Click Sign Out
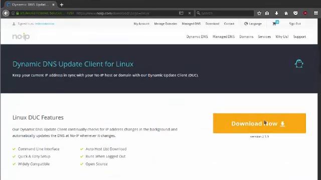Screen dimensions: 321x180 click(x=295, y=23)
